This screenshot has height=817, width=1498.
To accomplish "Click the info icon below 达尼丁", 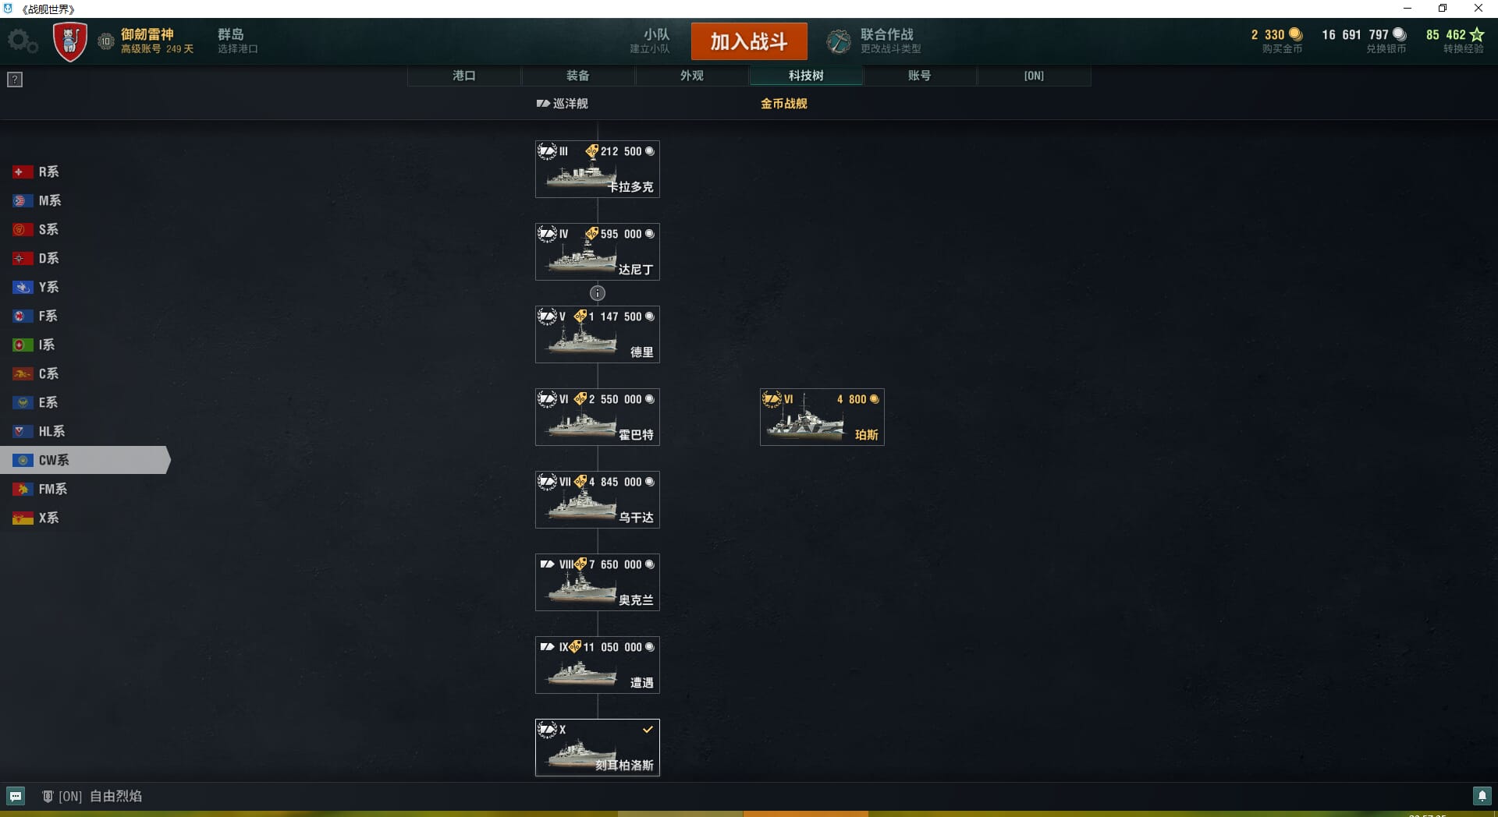I will click(598, 293).
